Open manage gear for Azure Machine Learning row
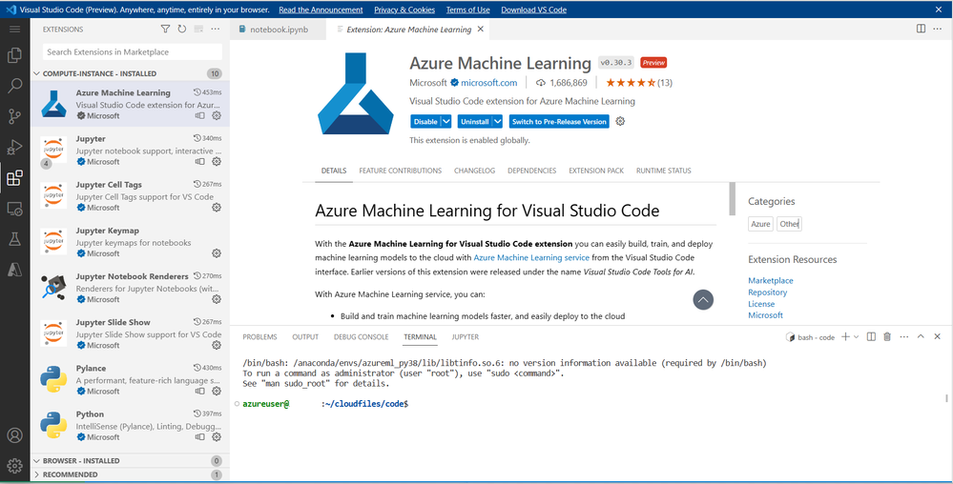Screen dimensions: 953x484 tap(217, 115)
